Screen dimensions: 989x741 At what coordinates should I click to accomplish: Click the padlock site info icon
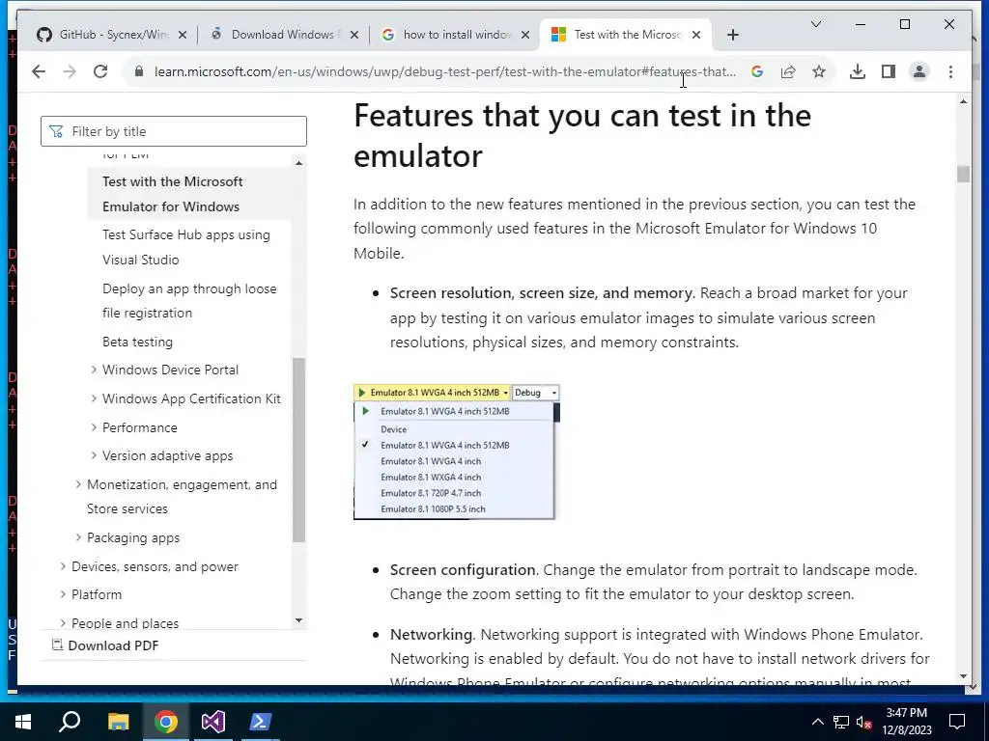coord(139,71)
